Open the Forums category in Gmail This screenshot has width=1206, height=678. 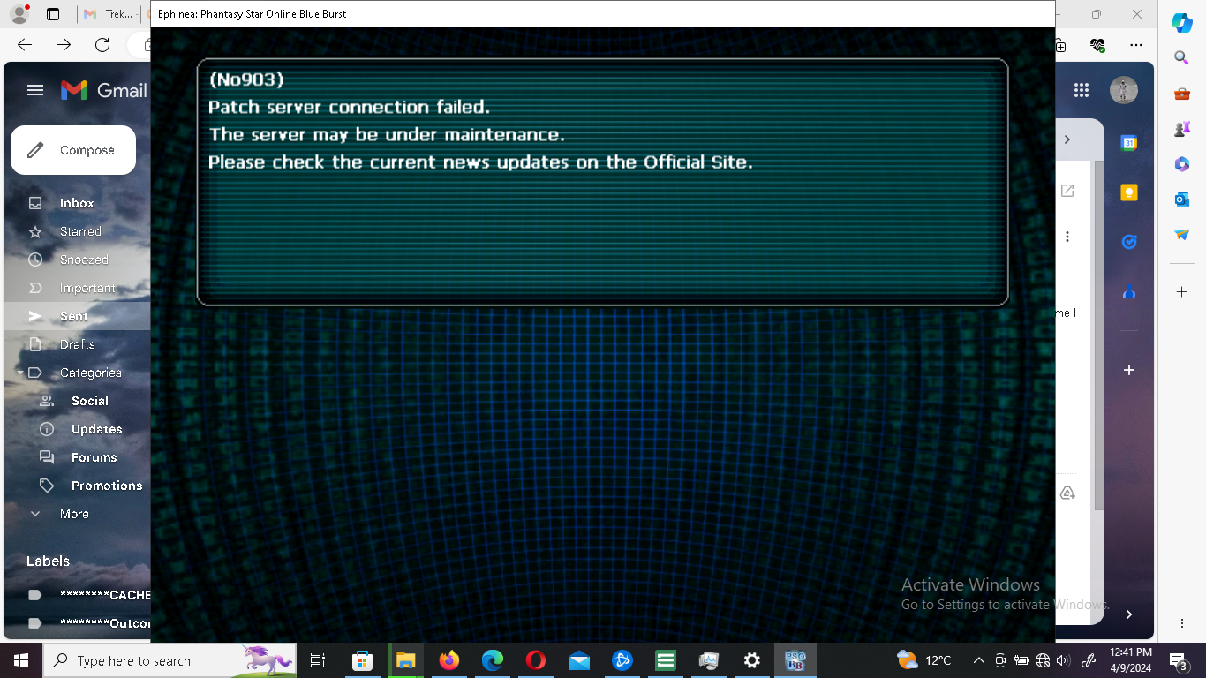pyautogui.click(x=94, y=457)
